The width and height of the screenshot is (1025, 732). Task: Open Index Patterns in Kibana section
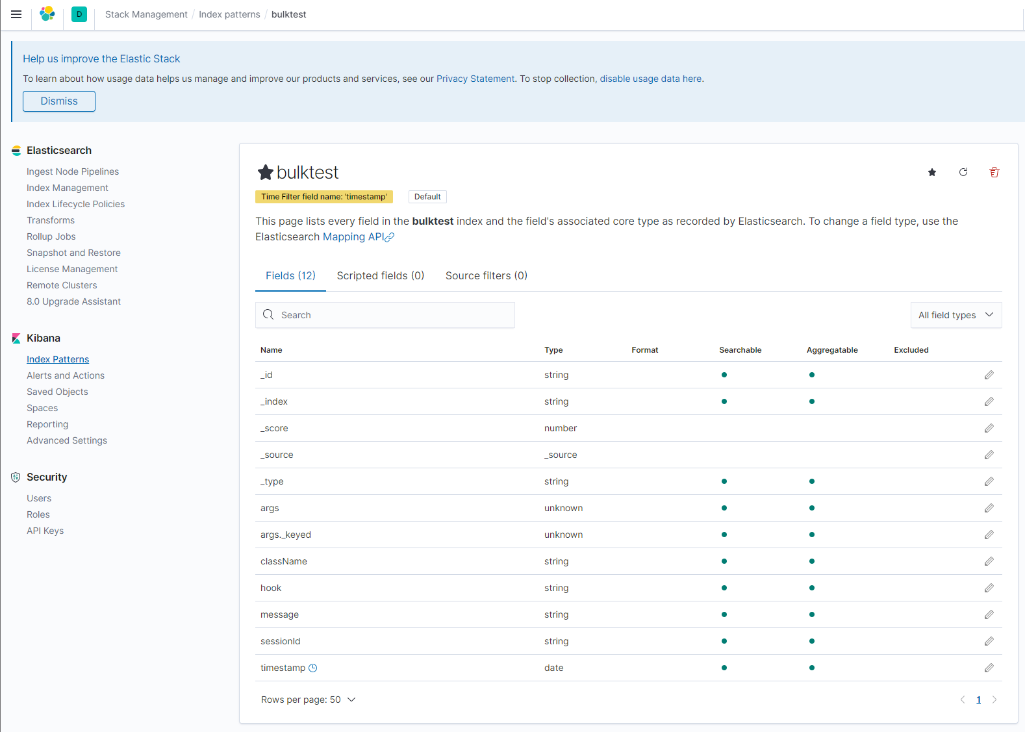(x=58, y=359)
